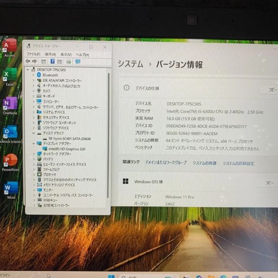Image resolution: width=278 pixels, height=278 pixels.
Task: Open the ファイル(F) menu
Action: (34, 54)
